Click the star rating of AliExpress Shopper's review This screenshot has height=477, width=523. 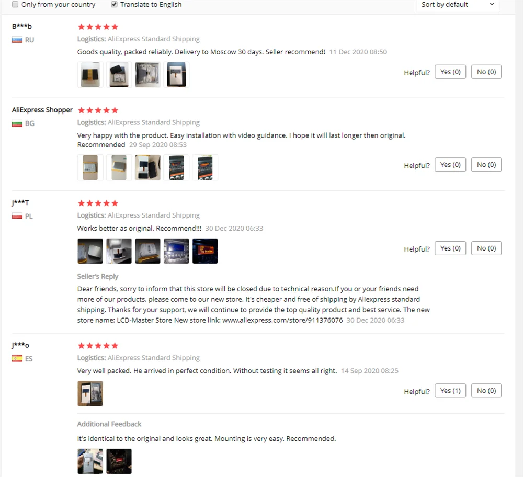98,110
